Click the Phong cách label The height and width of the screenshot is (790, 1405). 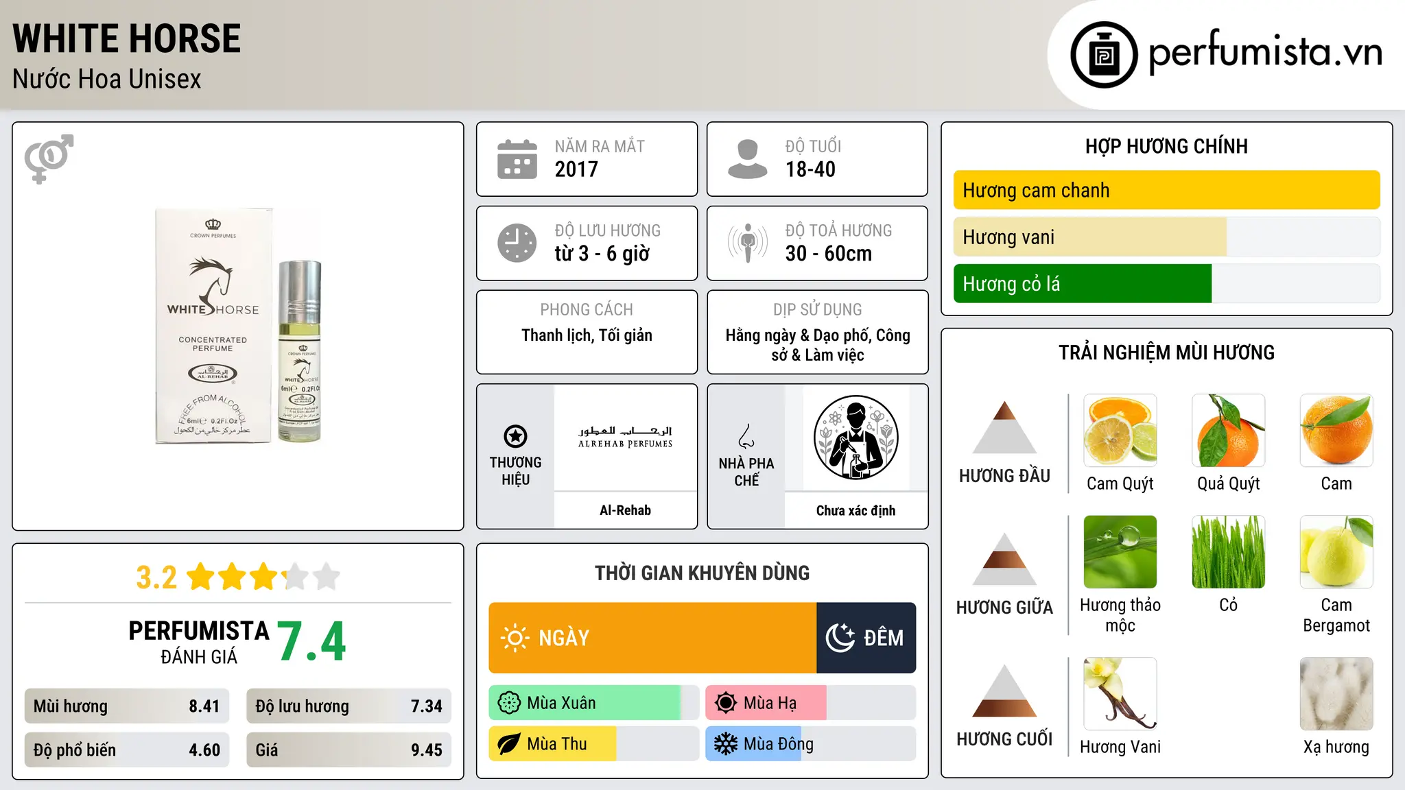point(587,310)
